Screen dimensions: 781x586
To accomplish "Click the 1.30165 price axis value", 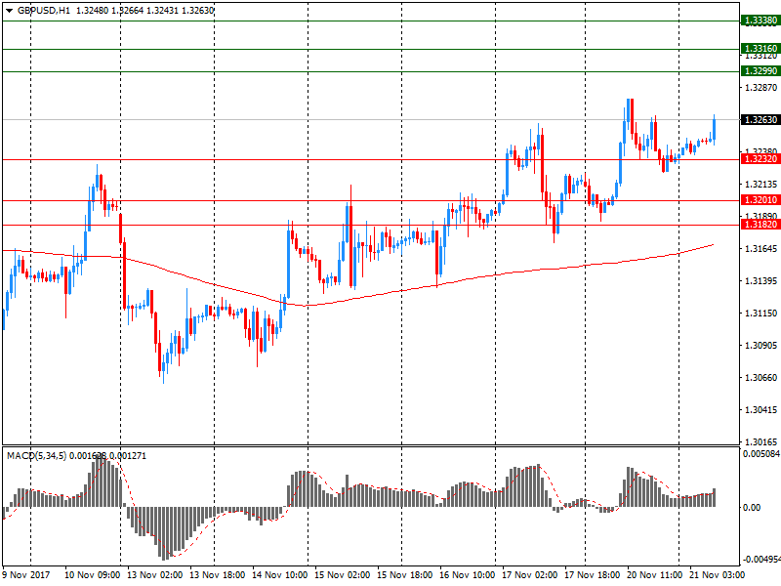I will tap(760, 442).
